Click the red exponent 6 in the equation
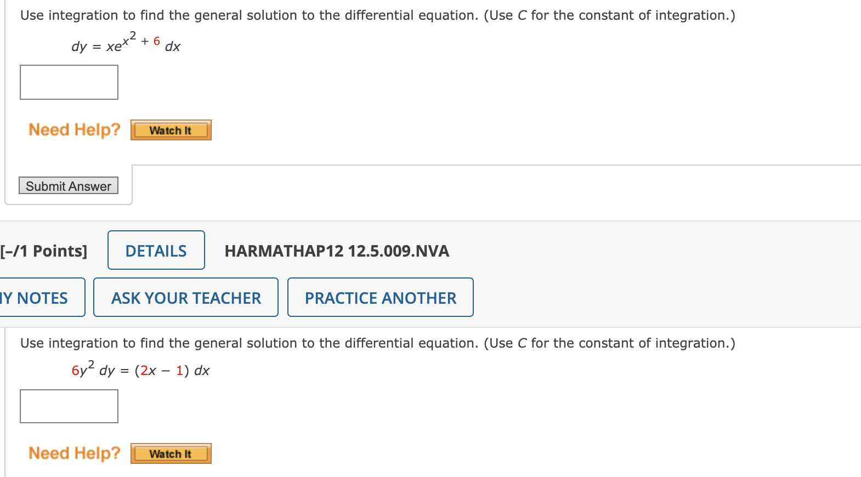861x477 pixels. coord(156,39)
